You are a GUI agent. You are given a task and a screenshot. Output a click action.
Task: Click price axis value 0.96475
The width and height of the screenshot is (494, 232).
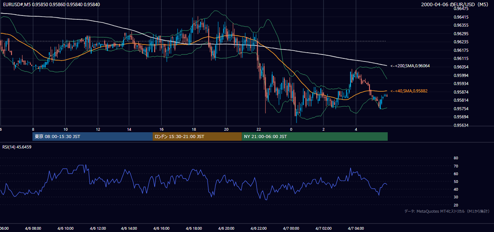click(461, 8)
